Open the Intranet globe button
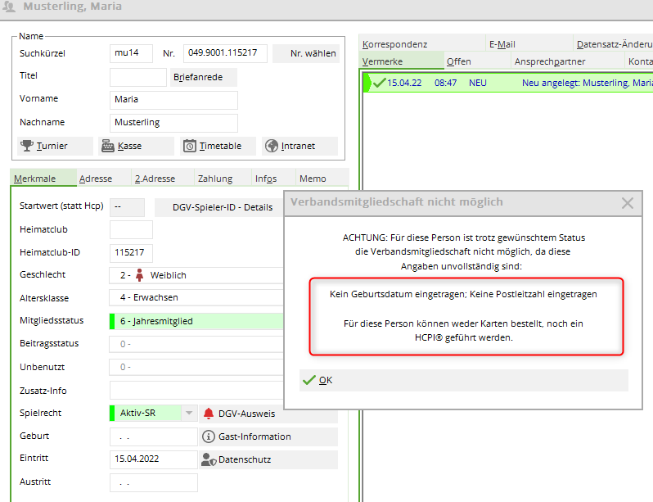Viewport: 653px width, 502px height. [299, 146]
